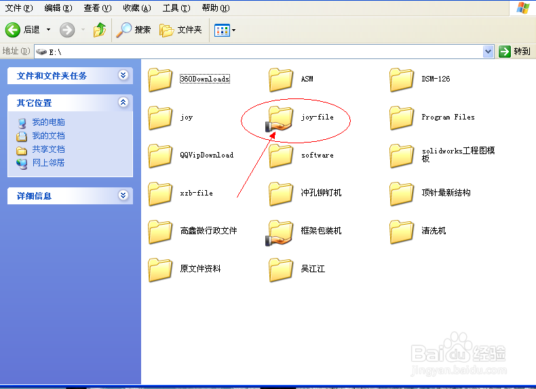Open the Forward history dropdown arrow
536x389 pixels.
click(x=83, y=30)
